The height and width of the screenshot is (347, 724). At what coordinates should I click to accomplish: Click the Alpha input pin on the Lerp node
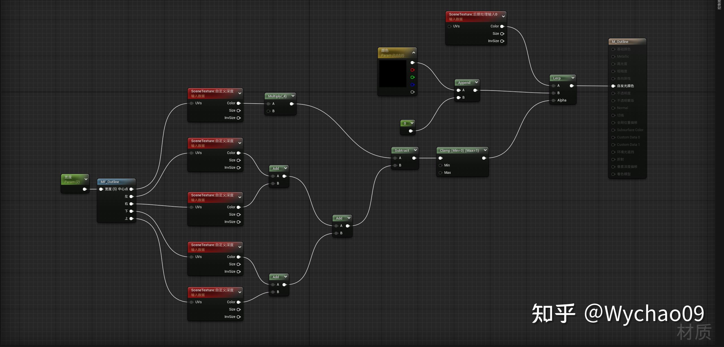click(x=553, y=100)
